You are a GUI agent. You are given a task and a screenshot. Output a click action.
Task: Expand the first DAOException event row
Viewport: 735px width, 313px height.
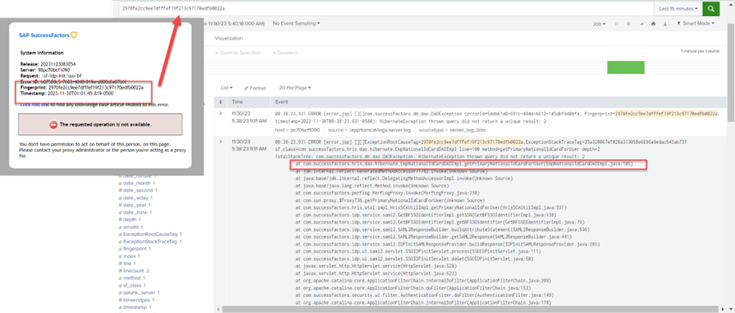coord(220,113)
